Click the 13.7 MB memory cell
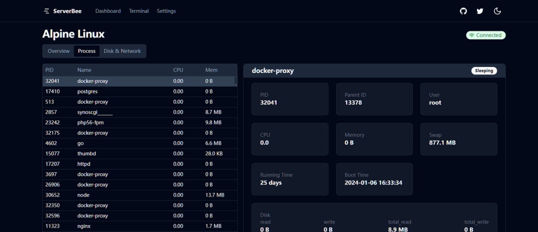 pos(215,195)
